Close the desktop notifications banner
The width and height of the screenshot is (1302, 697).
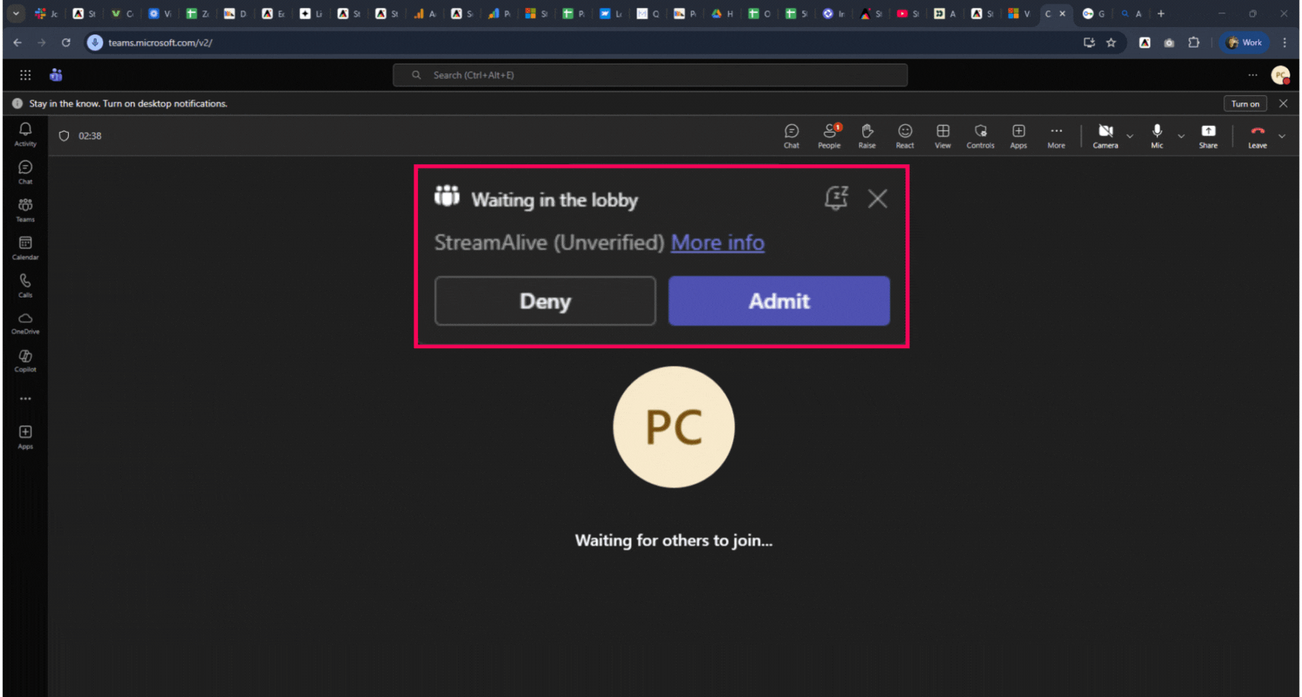click(x=1283, y=103)
